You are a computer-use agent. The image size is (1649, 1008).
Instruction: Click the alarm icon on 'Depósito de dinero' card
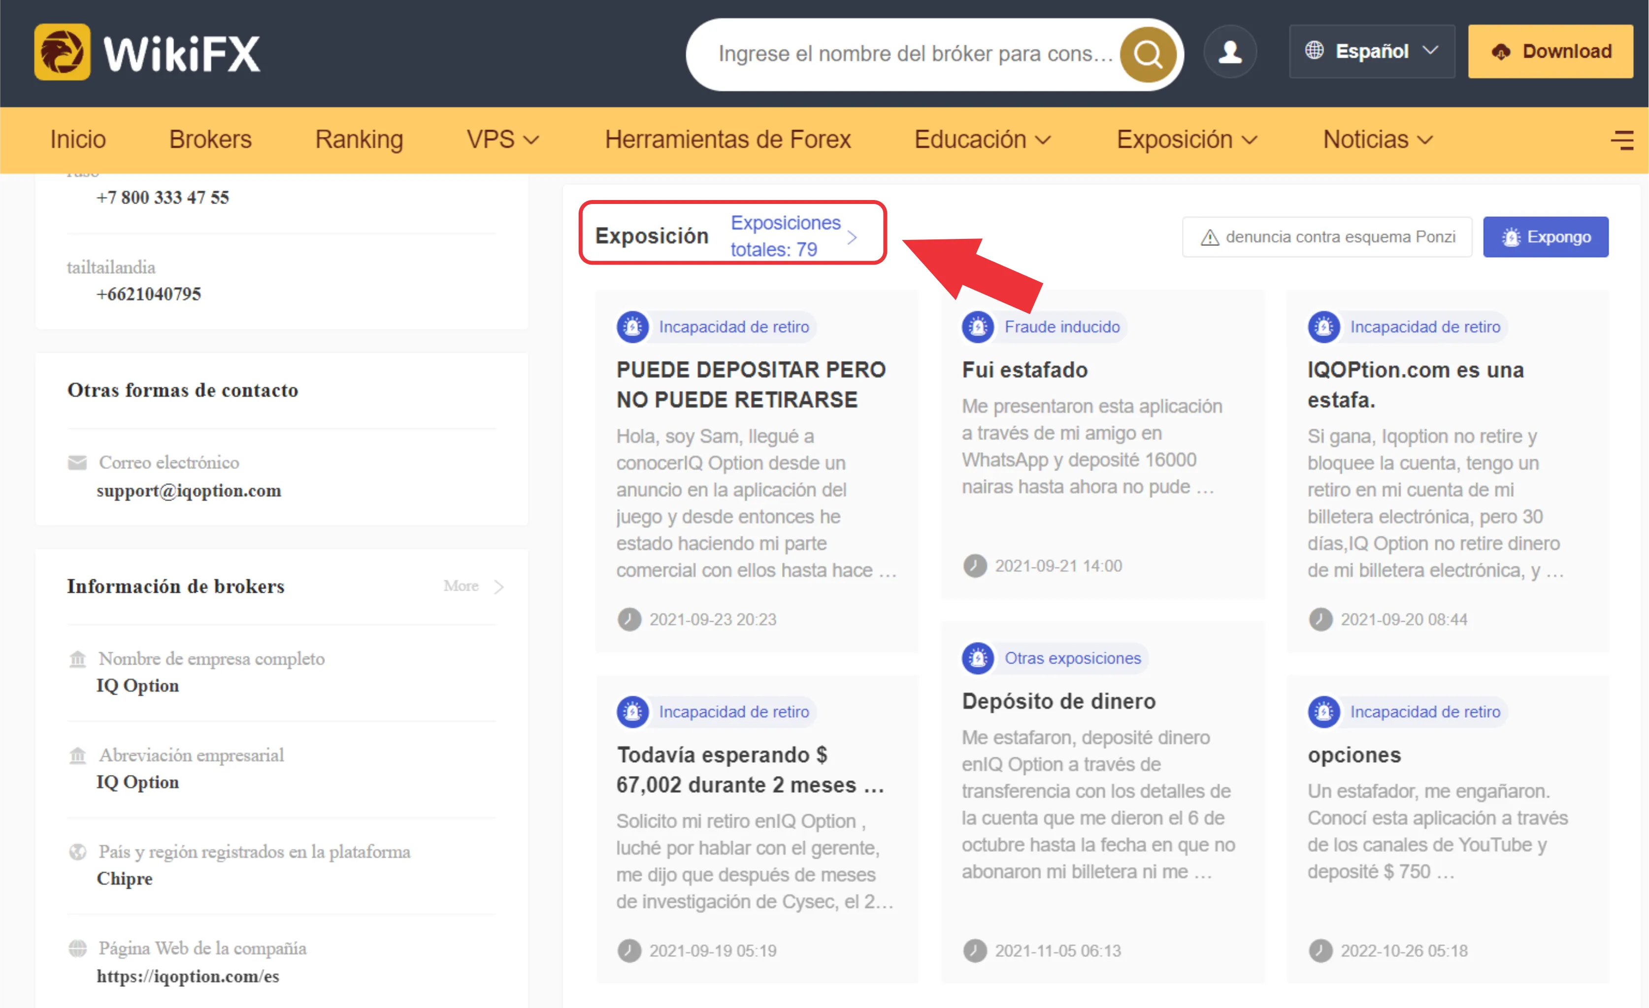pos(978,658)
